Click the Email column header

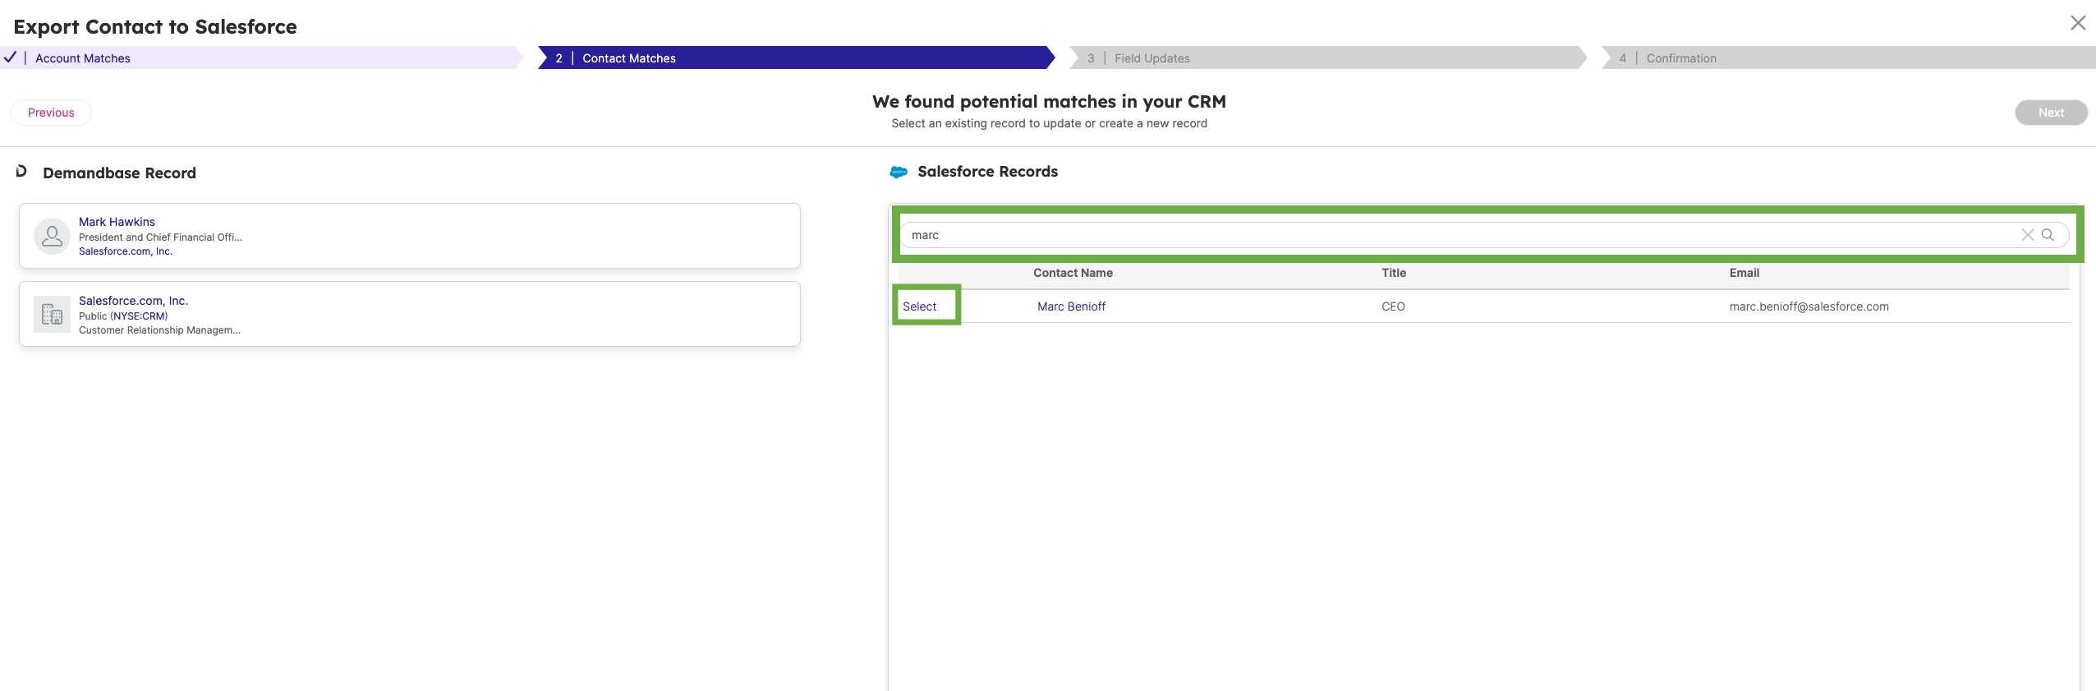(x=1744, y=273)
